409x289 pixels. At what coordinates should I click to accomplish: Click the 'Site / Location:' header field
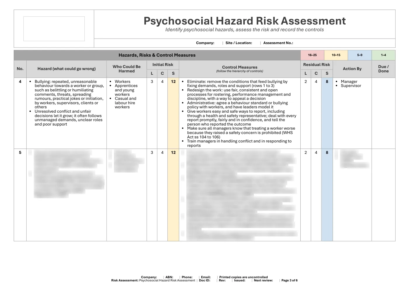pos(239,43)
